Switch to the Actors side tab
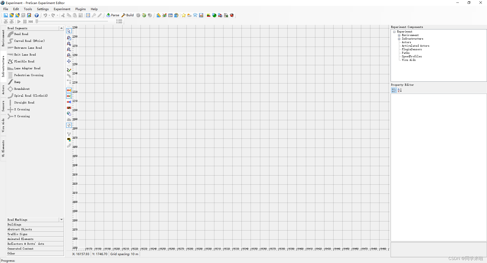Viewport: 487px width, 263px height. (x=3, y=90)
